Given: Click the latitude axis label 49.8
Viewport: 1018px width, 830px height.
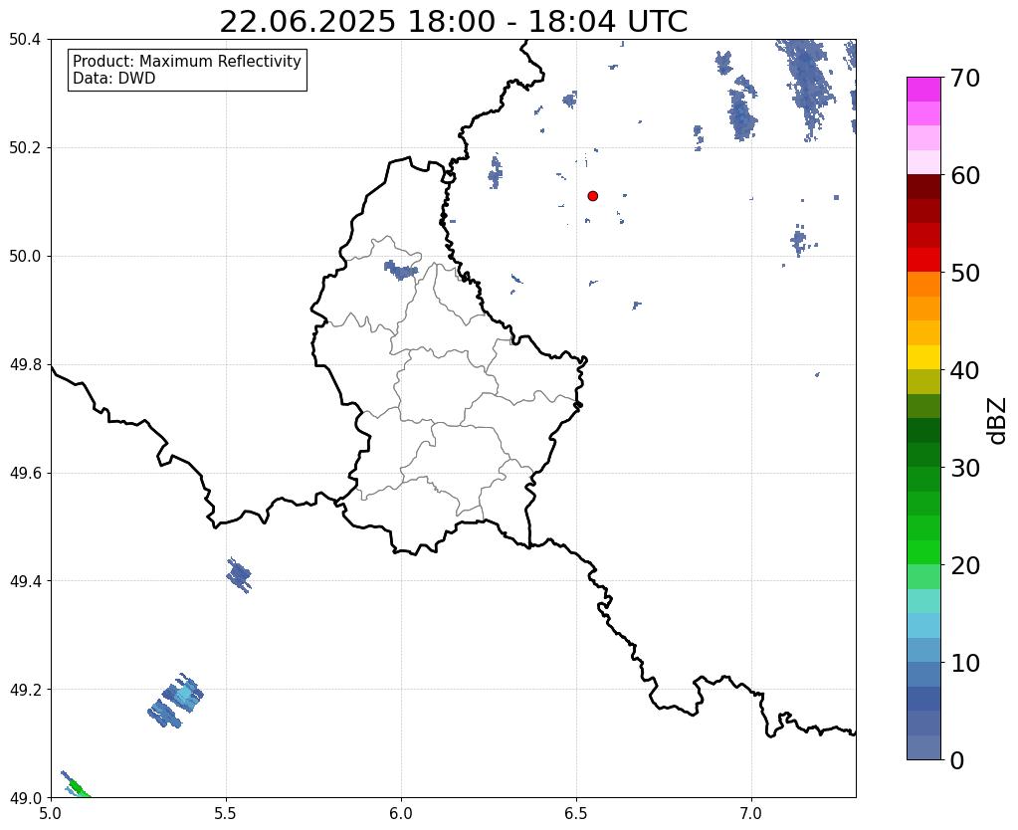Looking at the screenshot, I should (x=25, y=365).
